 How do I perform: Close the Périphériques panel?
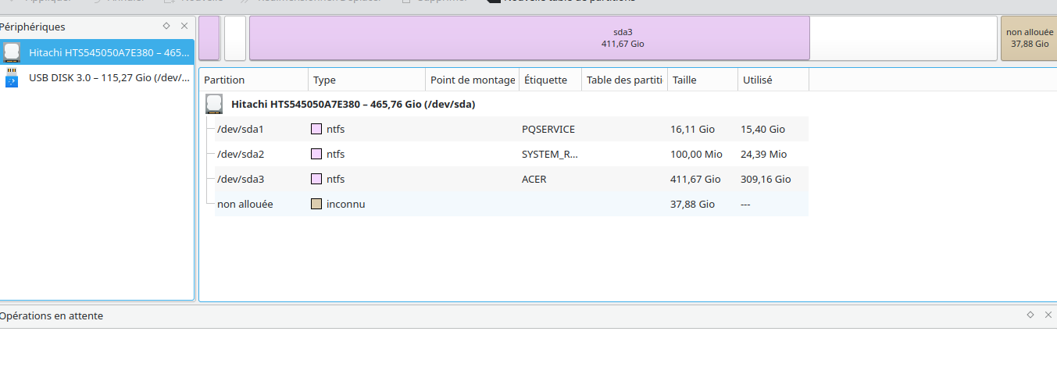tap(184, 26)
